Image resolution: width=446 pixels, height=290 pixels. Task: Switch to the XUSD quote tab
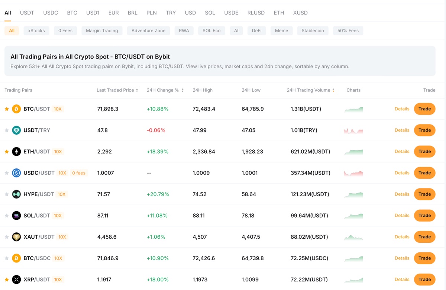[300, 13]
